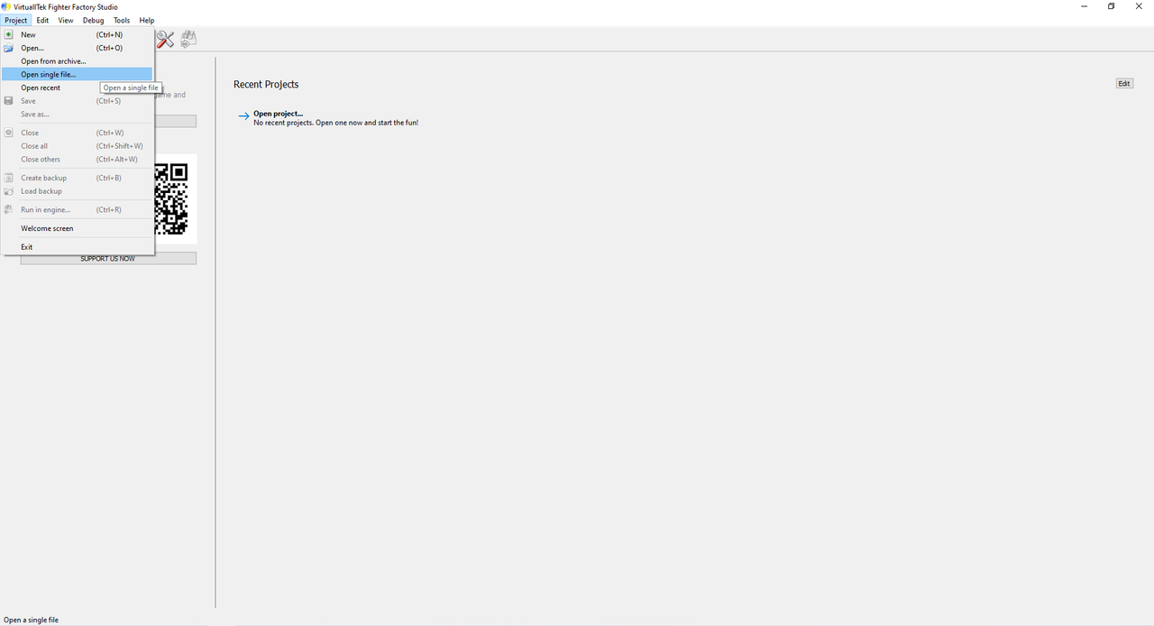This screenshot has width=1154, height=626.
Task: Choose Save as... menu entry
Action: (x=78, y=115)
